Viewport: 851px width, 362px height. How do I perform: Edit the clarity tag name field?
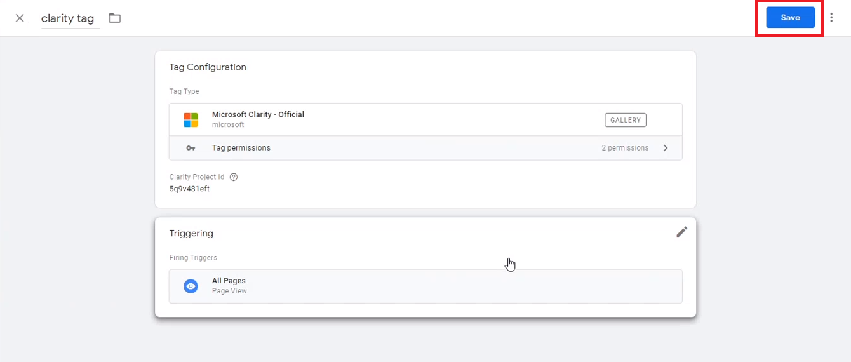[70, 18]
